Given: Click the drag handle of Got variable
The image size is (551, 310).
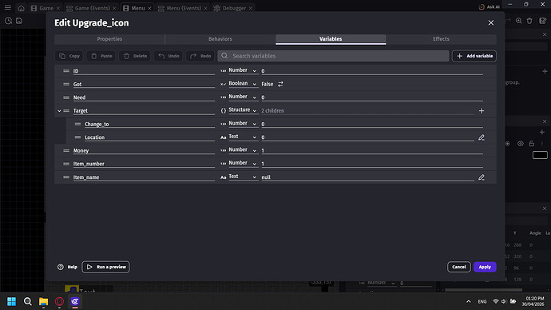Looking at the screenshot, I should click(x=66, y=84).
